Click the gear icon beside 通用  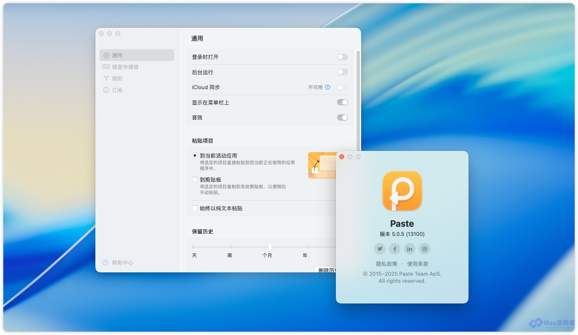point(106,55)
